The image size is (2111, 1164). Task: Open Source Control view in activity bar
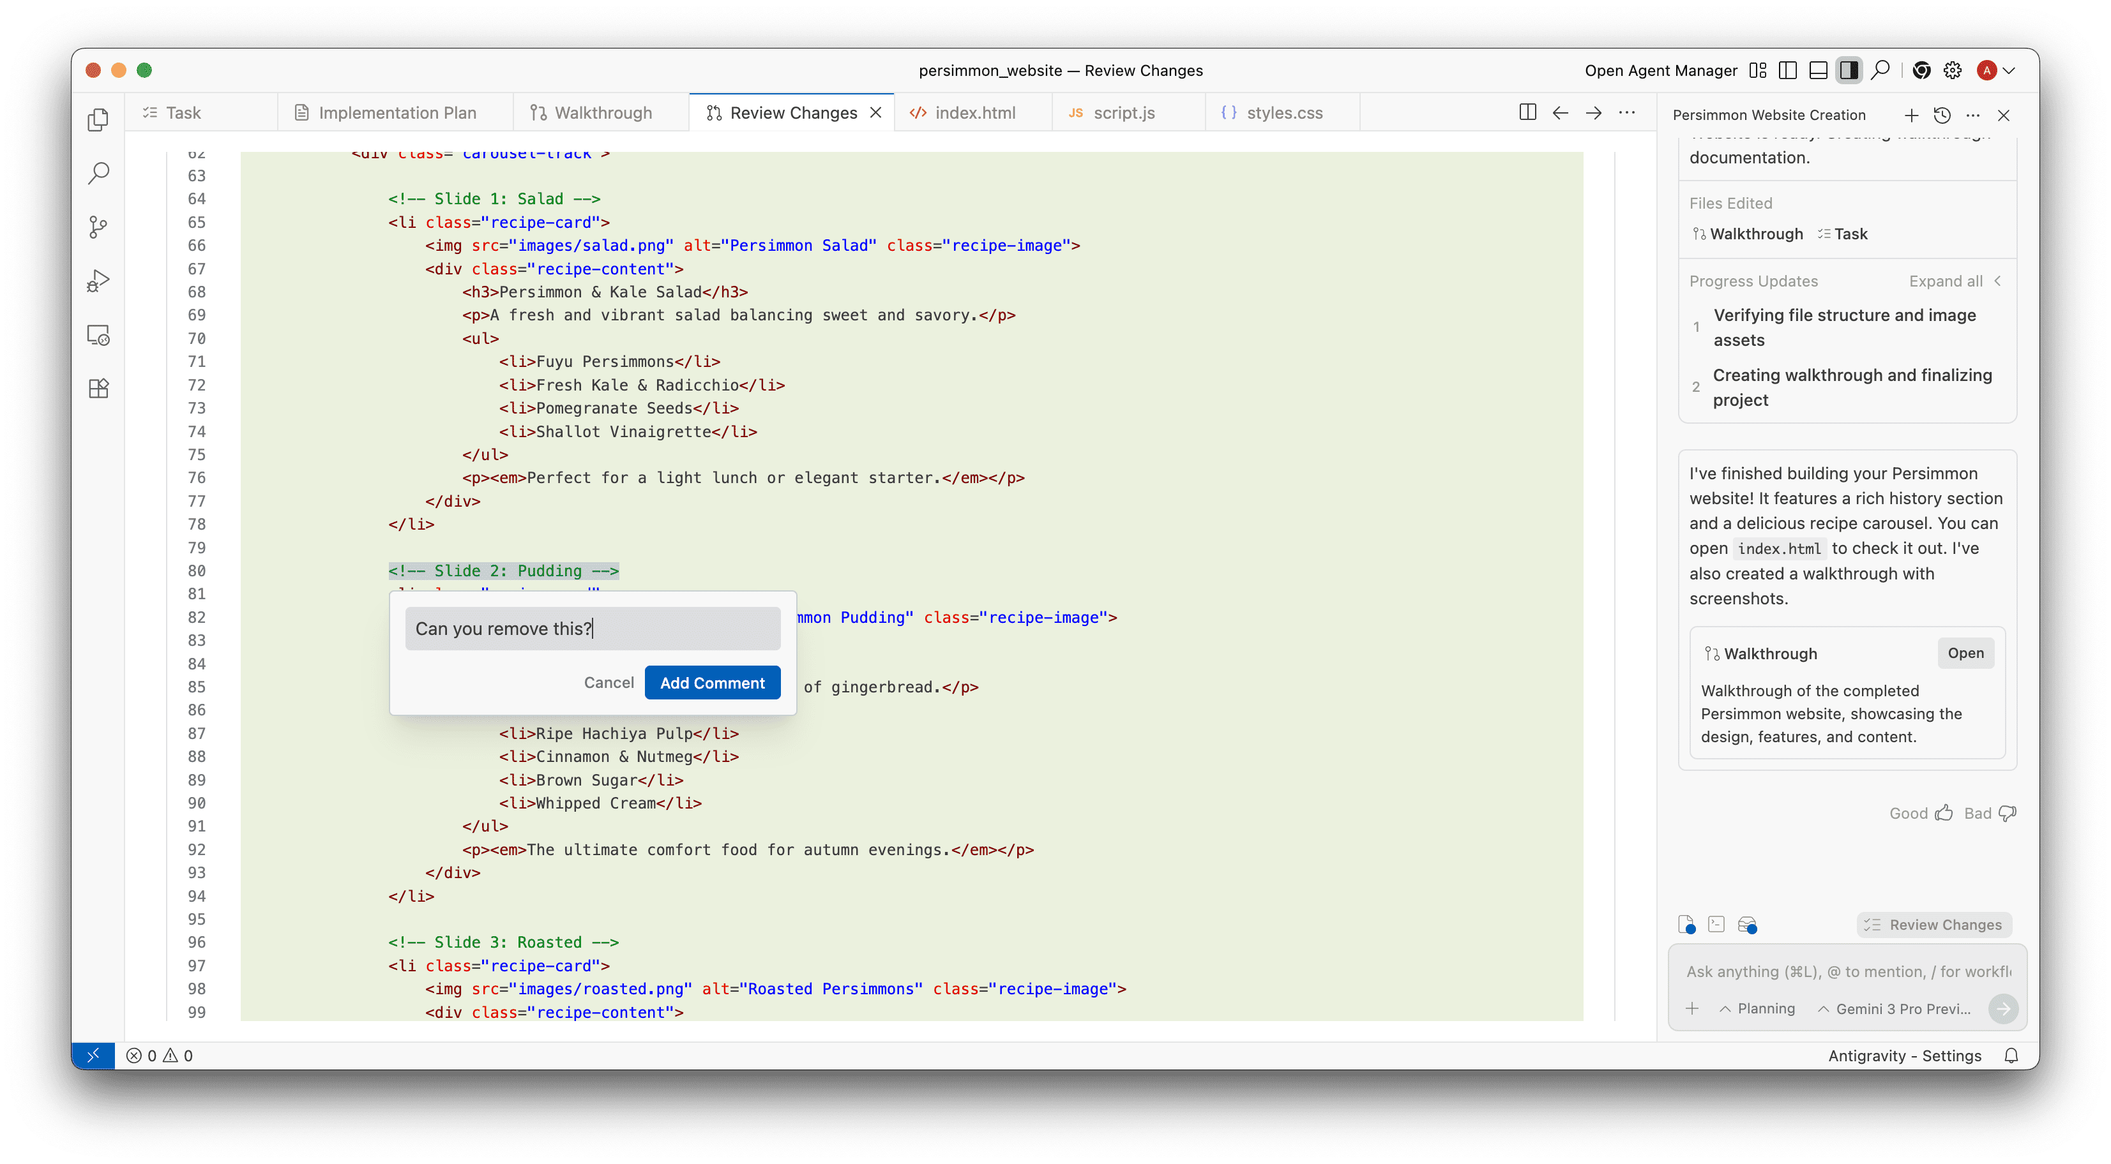[98, 227]
